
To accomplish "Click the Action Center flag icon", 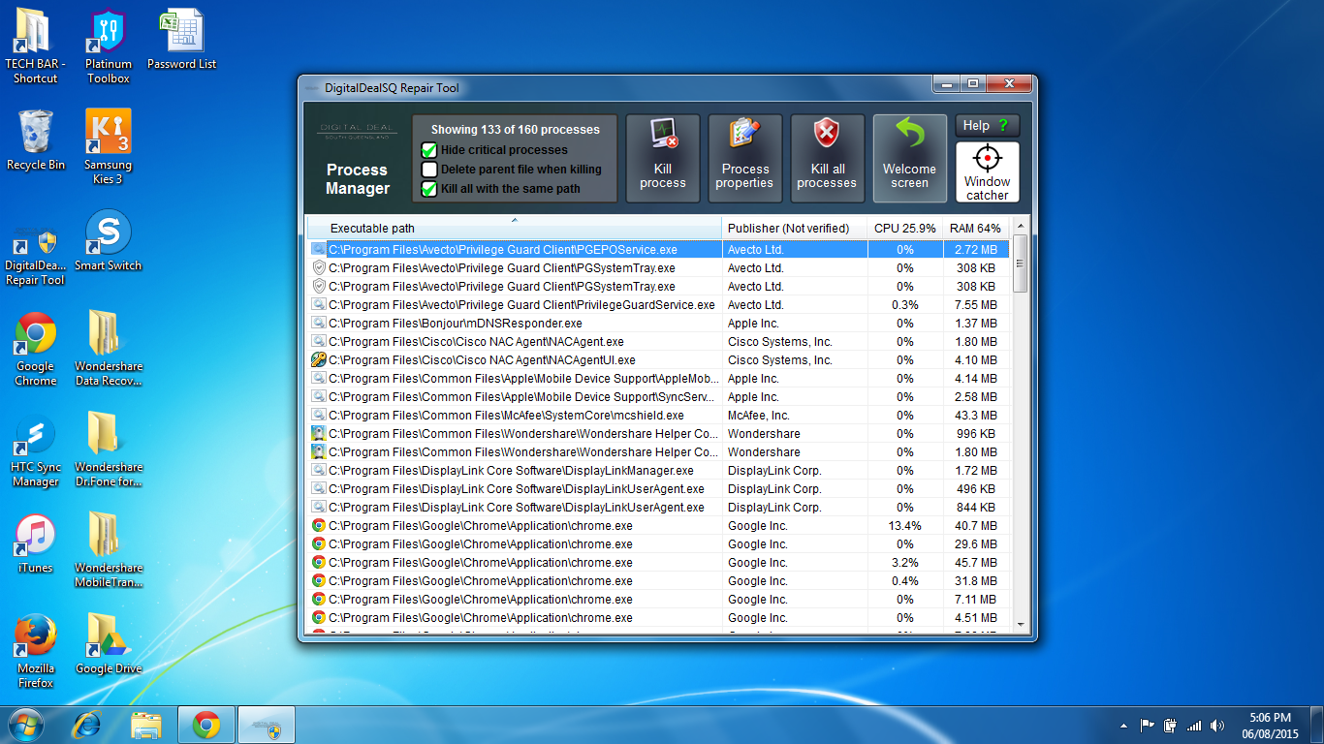I will tap(1147, 725).
